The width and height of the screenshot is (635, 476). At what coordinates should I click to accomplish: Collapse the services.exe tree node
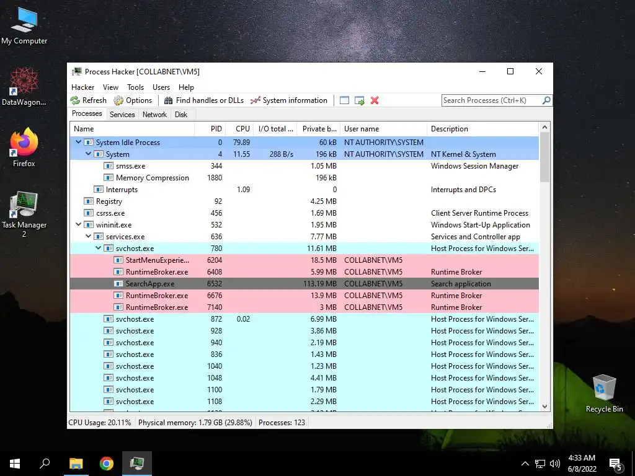tap(88, 236)
